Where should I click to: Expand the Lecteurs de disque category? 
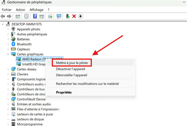pyautogui.click(x=8, y=119)
